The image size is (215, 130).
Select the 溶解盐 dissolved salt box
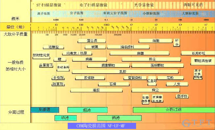click(x=53, y=47)
